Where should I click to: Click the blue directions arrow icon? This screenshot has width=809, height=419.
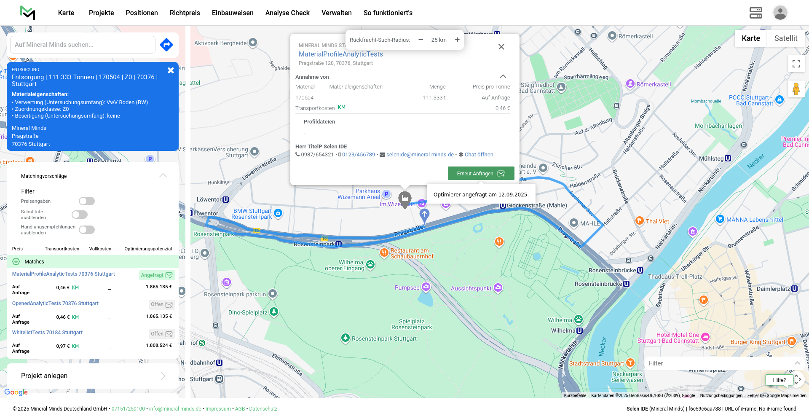166,45
